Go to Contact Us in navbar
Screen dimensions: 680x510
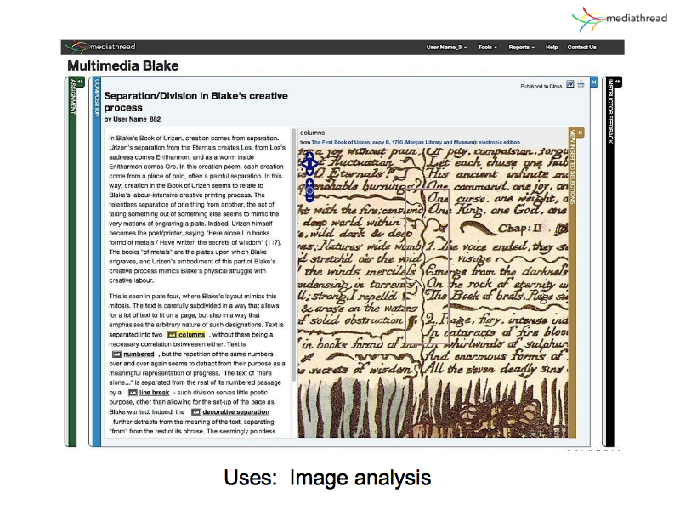coord(581,48)
